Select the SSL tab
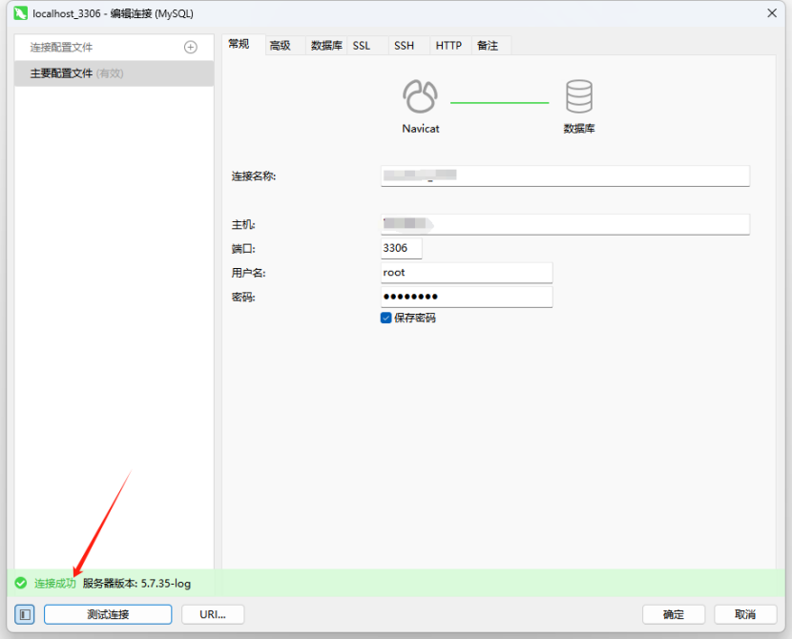Screen dimensions: 792x639 tap(362, 45)
